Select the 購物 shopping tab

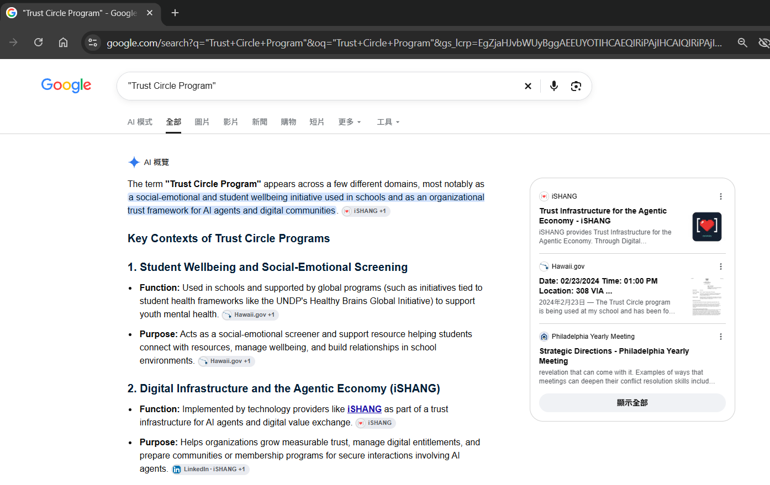[288, 122]
